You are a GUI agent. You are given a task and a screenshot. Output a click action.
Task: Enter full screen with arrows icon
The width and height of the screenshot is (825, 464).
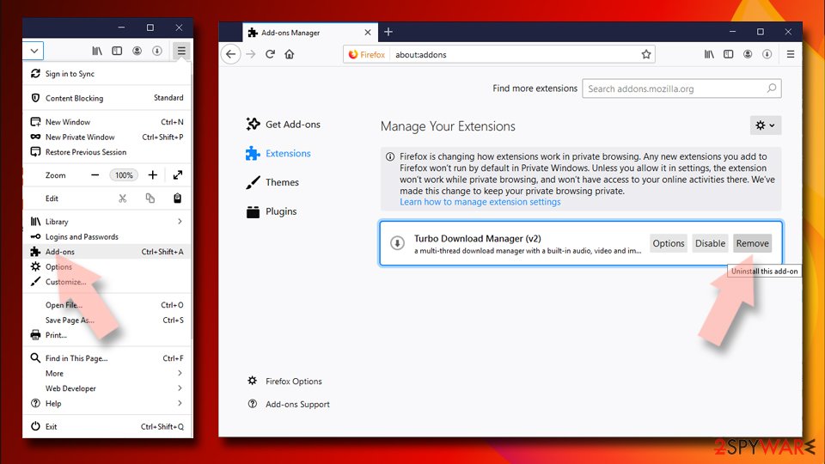click(178, 175)
